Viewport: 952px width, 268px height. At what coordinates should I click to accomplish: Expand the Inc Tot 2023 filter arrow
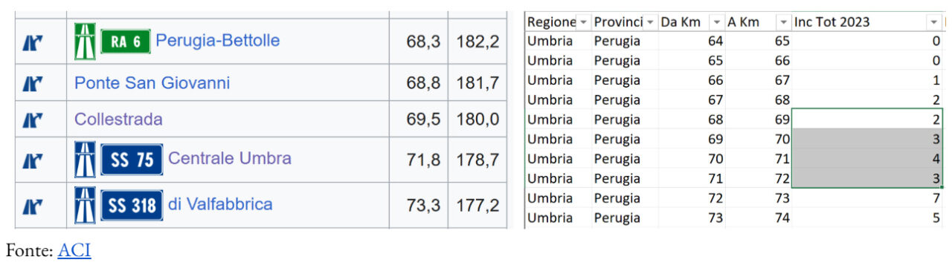934,22
